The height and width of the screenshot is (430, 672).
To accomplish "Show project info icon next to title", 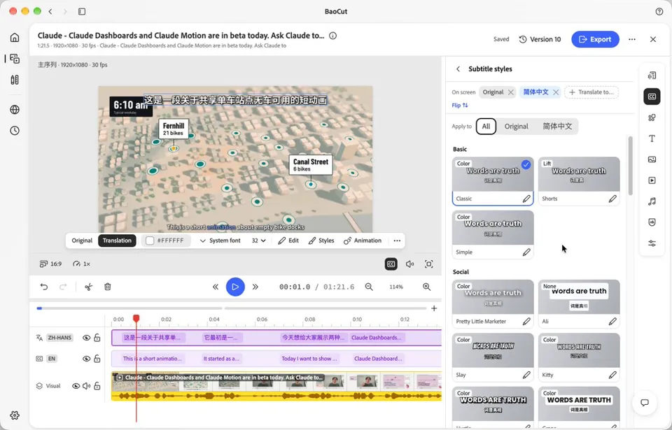I will tap(333, 36).
